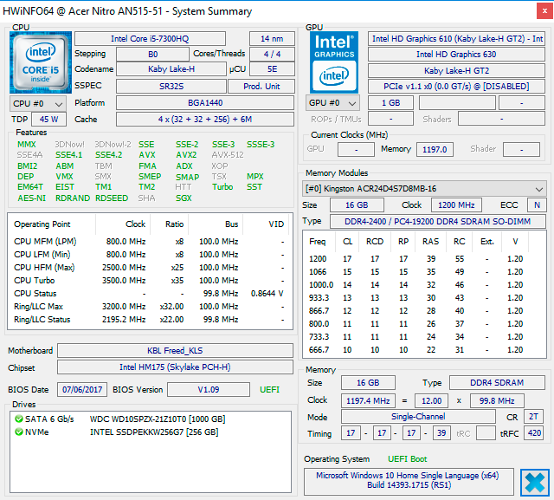Viewport: 554px width, 500px height.
Task: Click the BIOS Date 07/06/2017 field
Action: [82, 389]
